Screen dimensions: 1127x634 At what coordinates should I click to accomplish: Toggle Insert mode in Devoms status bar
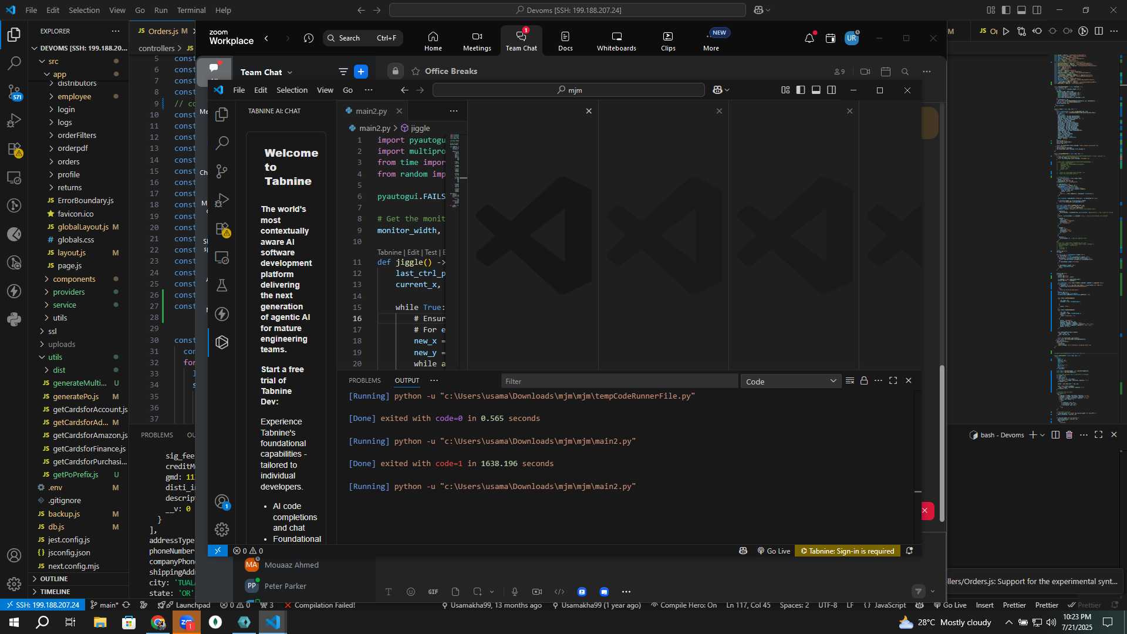984,605
